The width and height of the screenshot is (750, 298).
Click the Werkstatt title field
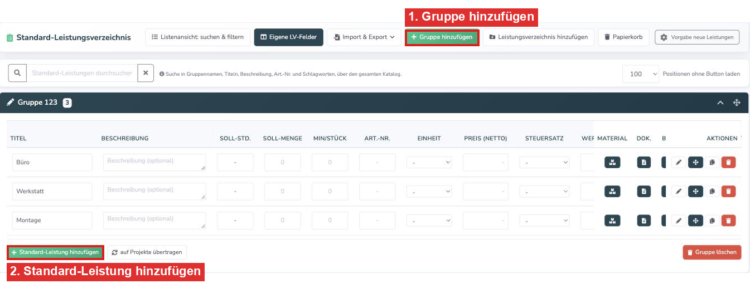[x=52, y=191]
